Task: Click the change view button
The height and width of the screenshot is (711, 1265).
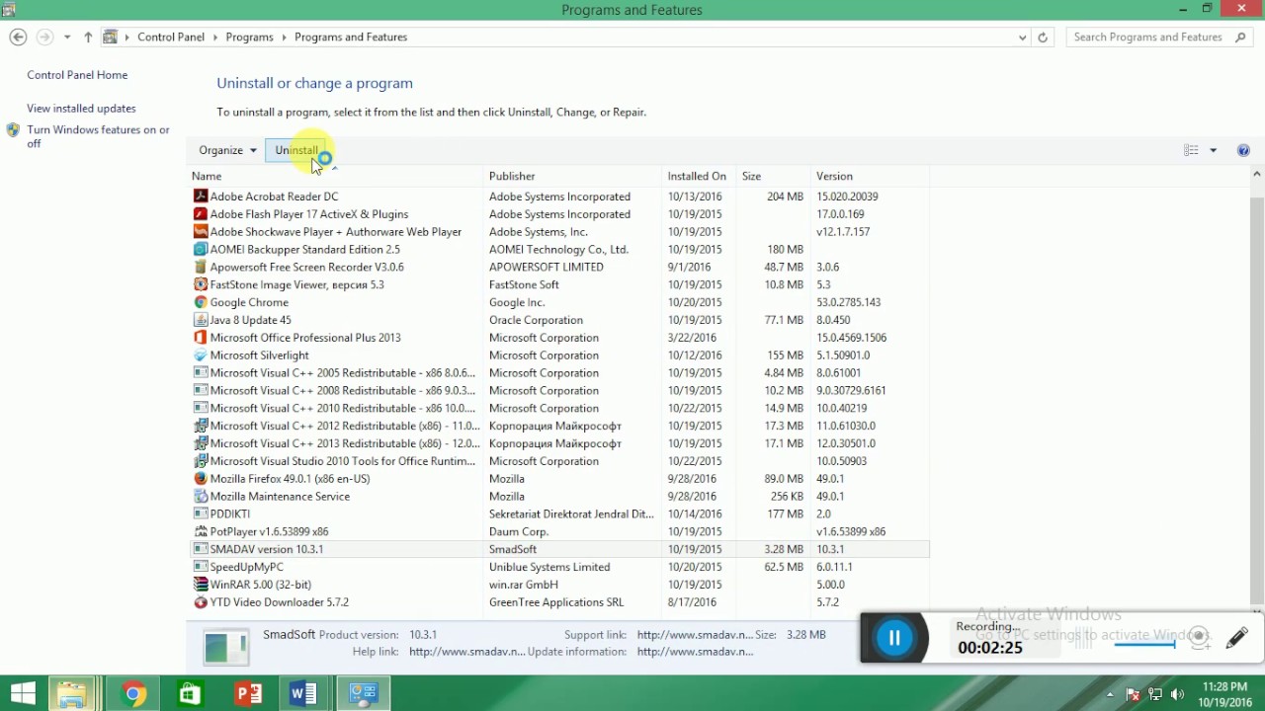Action: (1191, 150)
